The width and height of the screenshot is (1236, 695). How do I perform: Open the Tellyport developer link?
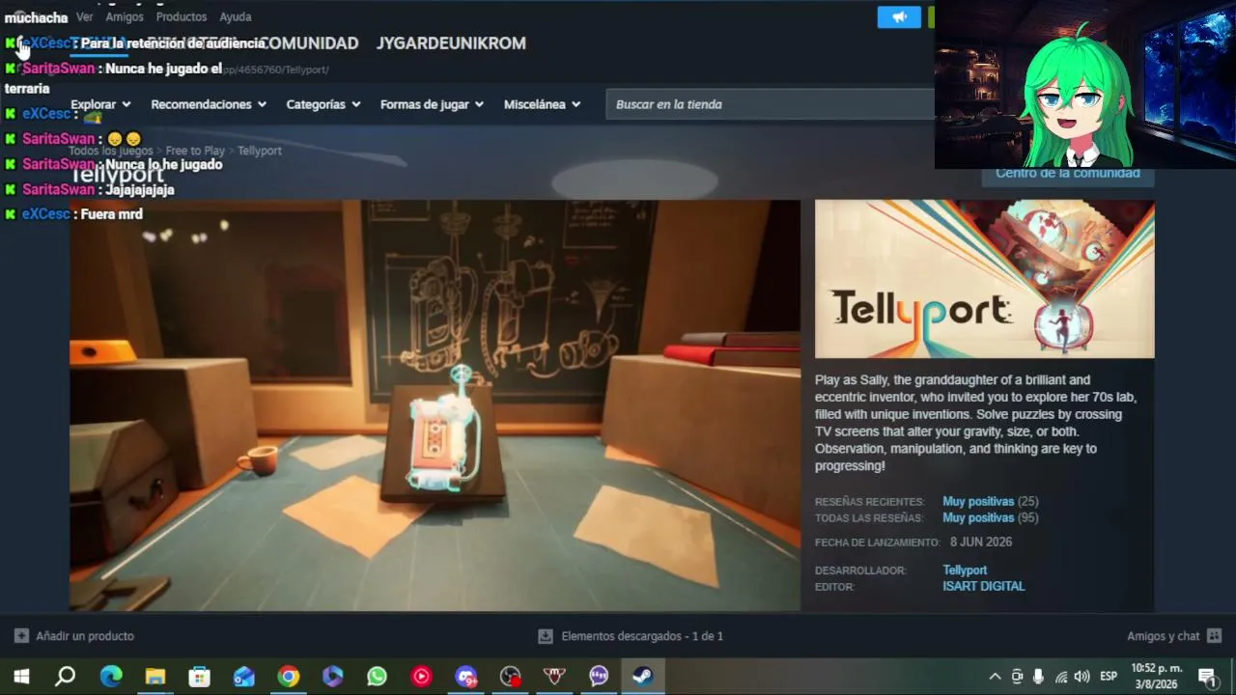[965, 570]
